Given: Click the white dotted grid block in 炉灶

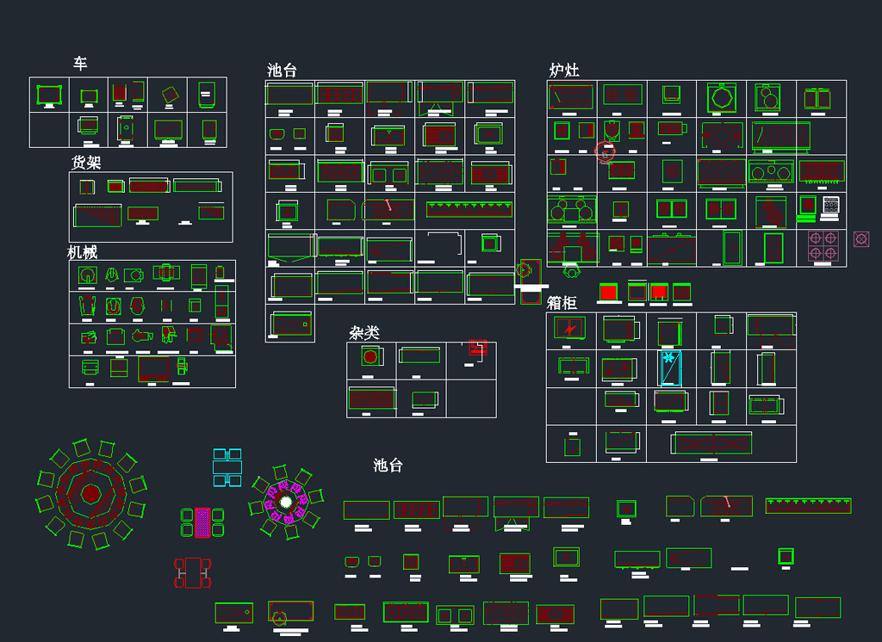Looking at the screenshot, I should [x=830, y=205].
